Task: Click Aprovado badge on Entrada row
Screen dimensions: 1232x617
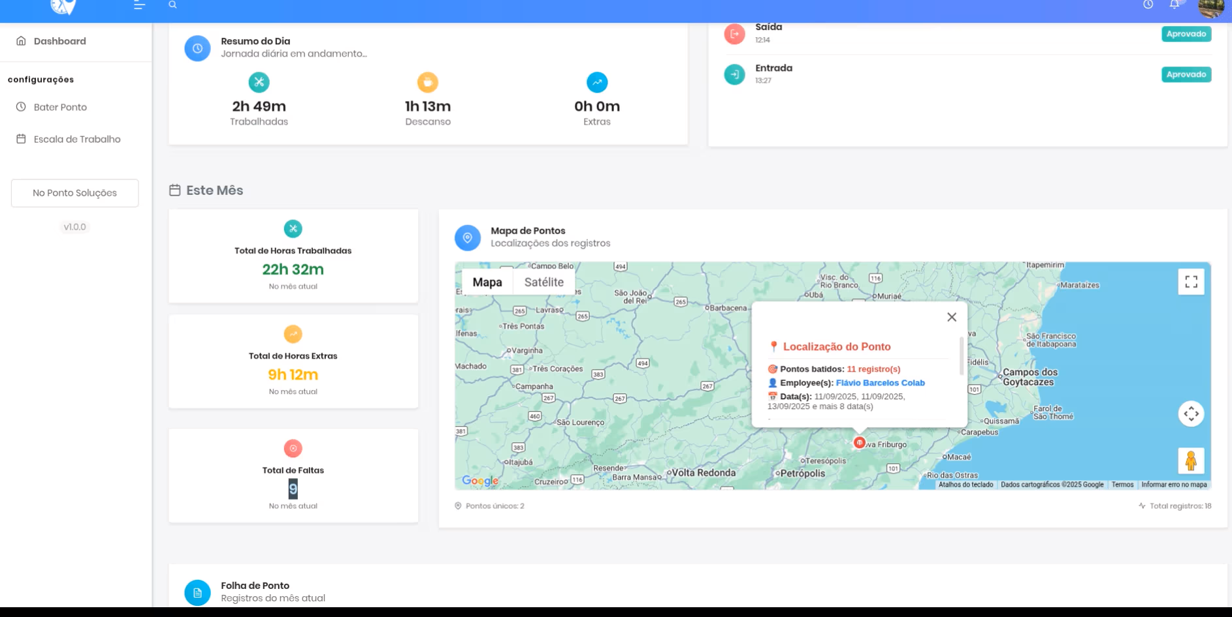Action: (x=1186, y=74)
